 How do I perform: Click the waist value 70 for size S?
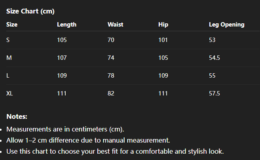111,40
